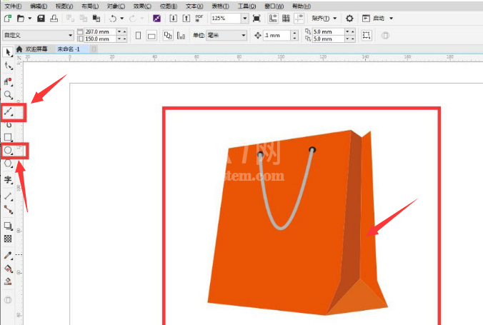Image resolution: width=483 pixels, height=325 pixels.
Task: Toggle landscape page orientation
Action: tap(151, 36)
